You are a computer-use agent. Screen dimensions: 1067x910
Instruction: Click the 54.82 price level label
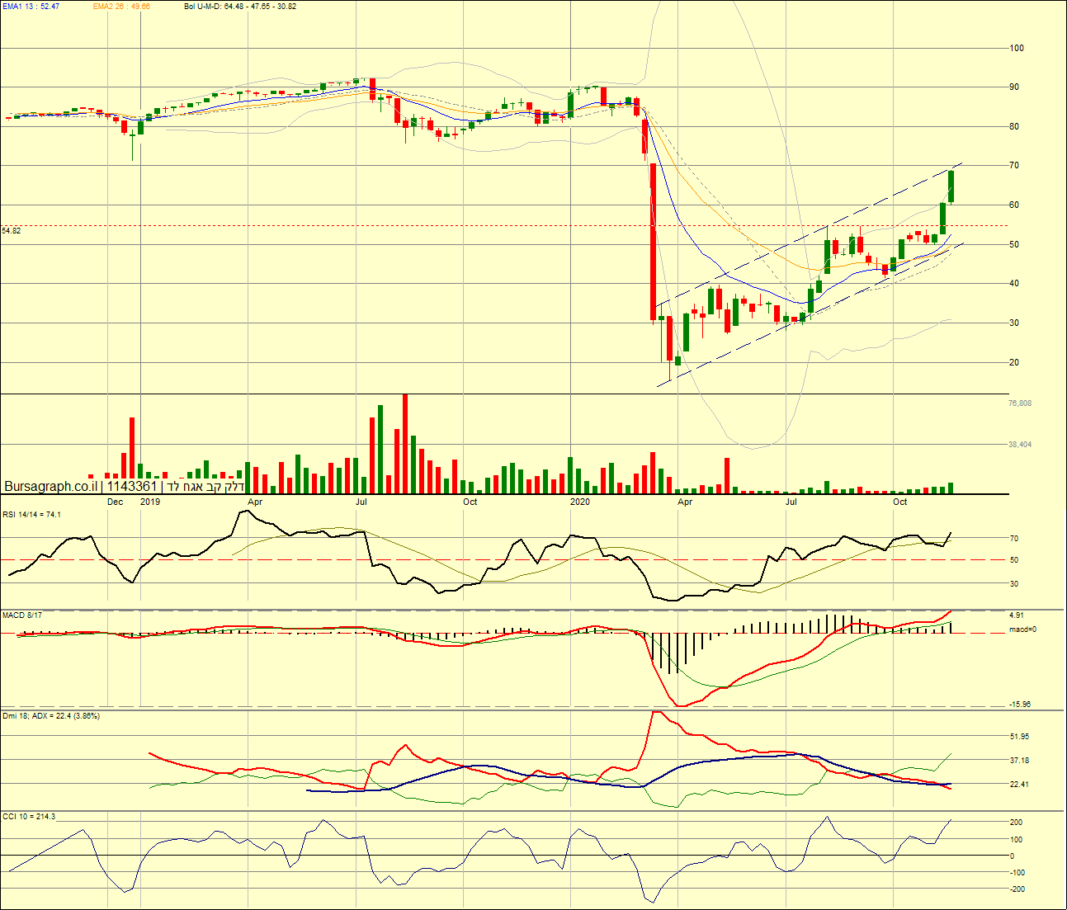[12, 231]
